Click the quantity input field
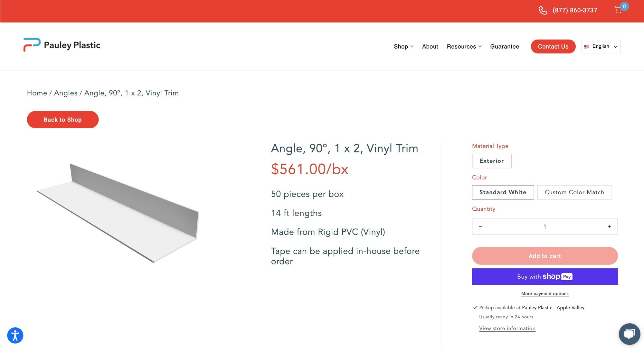Image resolution: width=644 pixels, height=348 pixels. coord(545,227)
